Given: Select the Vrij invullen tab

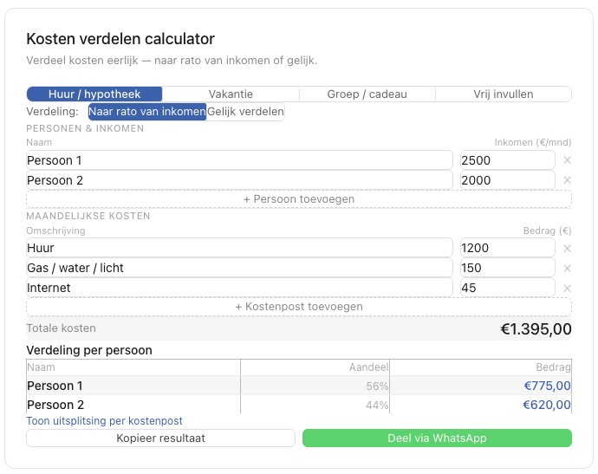Looking at the screenshot, I should coord(503,94).
